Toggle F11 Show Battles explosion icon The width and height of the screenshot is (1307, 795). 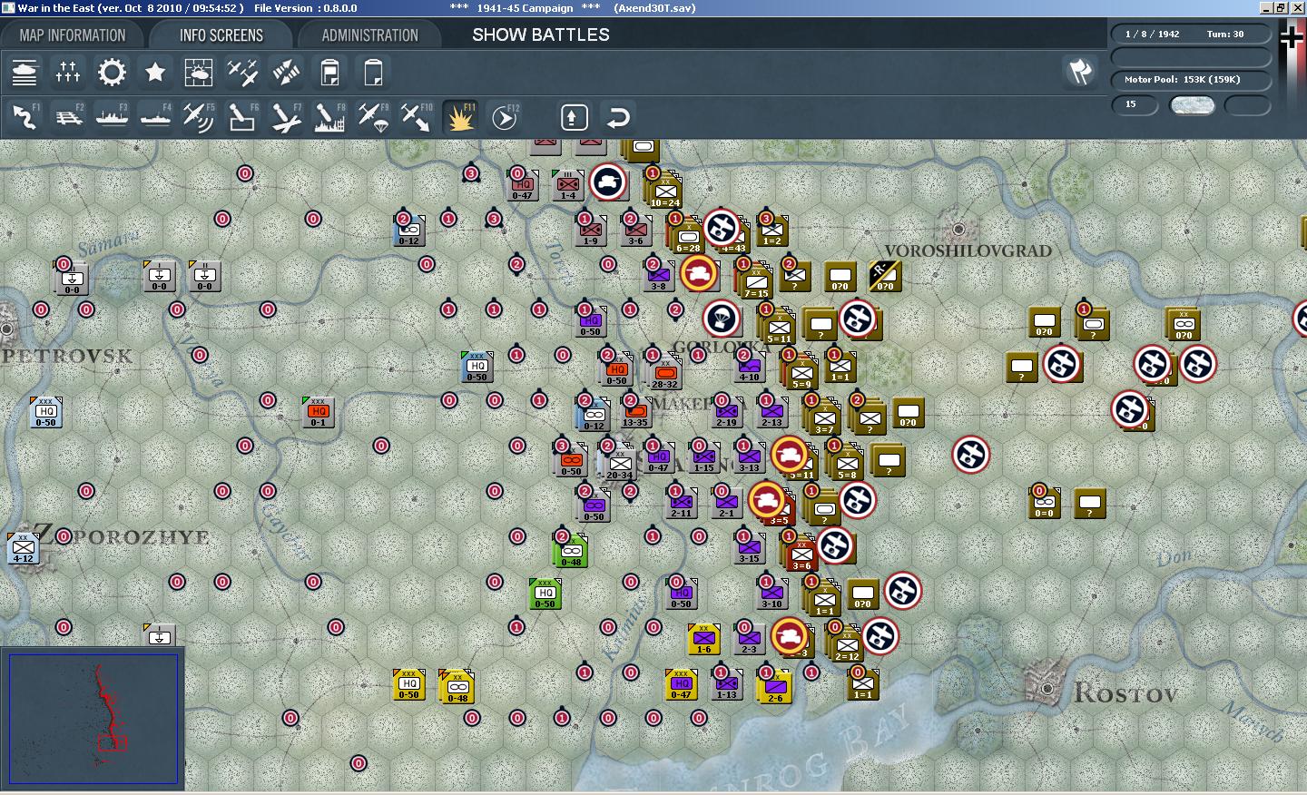click(x=460, y=117)
